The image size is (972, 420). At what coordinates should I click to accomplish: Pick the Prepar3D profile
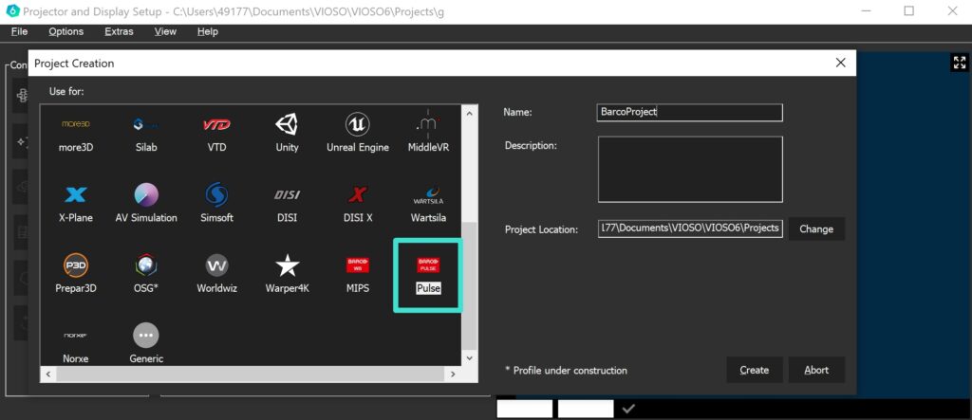click(76, 274)
